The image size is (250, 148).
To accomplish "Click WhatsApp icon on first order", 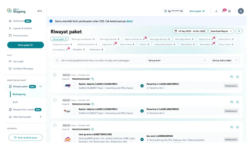I will pos(238,77).
